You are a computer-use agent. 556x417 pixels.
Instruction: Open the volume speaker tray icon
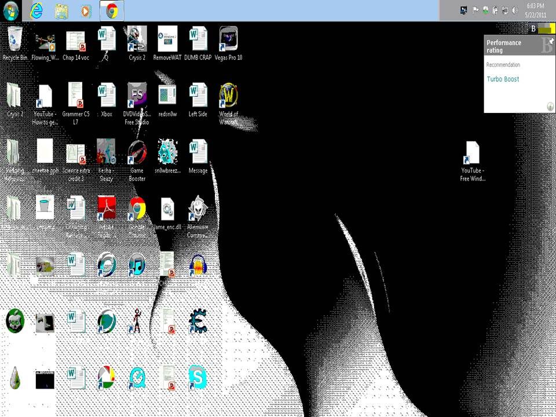point(514,10)
